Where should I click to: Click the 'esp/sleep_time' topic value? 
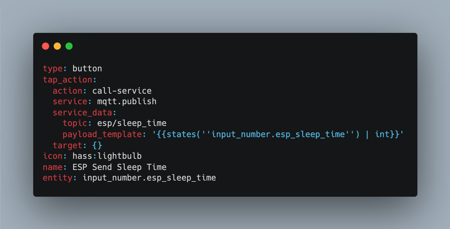point(132,123)
